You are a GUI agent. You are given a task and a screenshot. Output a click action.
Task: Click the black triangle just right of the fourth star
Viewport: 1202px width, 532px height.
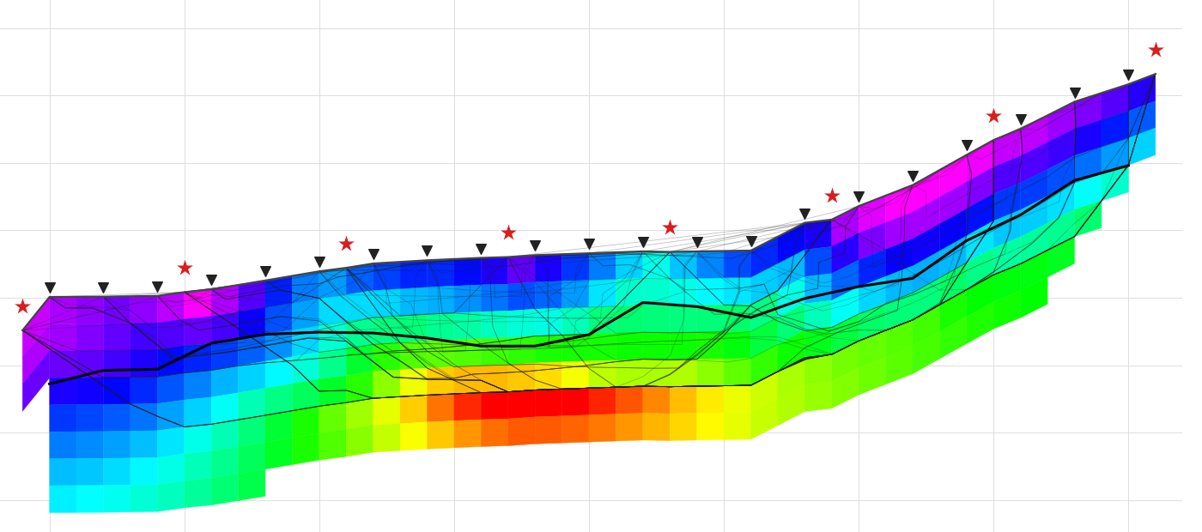point(535,246)
